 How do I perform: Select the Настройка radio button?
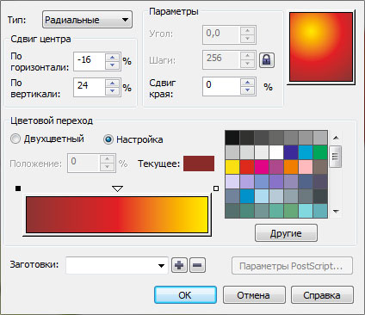(x=108, y=139)
